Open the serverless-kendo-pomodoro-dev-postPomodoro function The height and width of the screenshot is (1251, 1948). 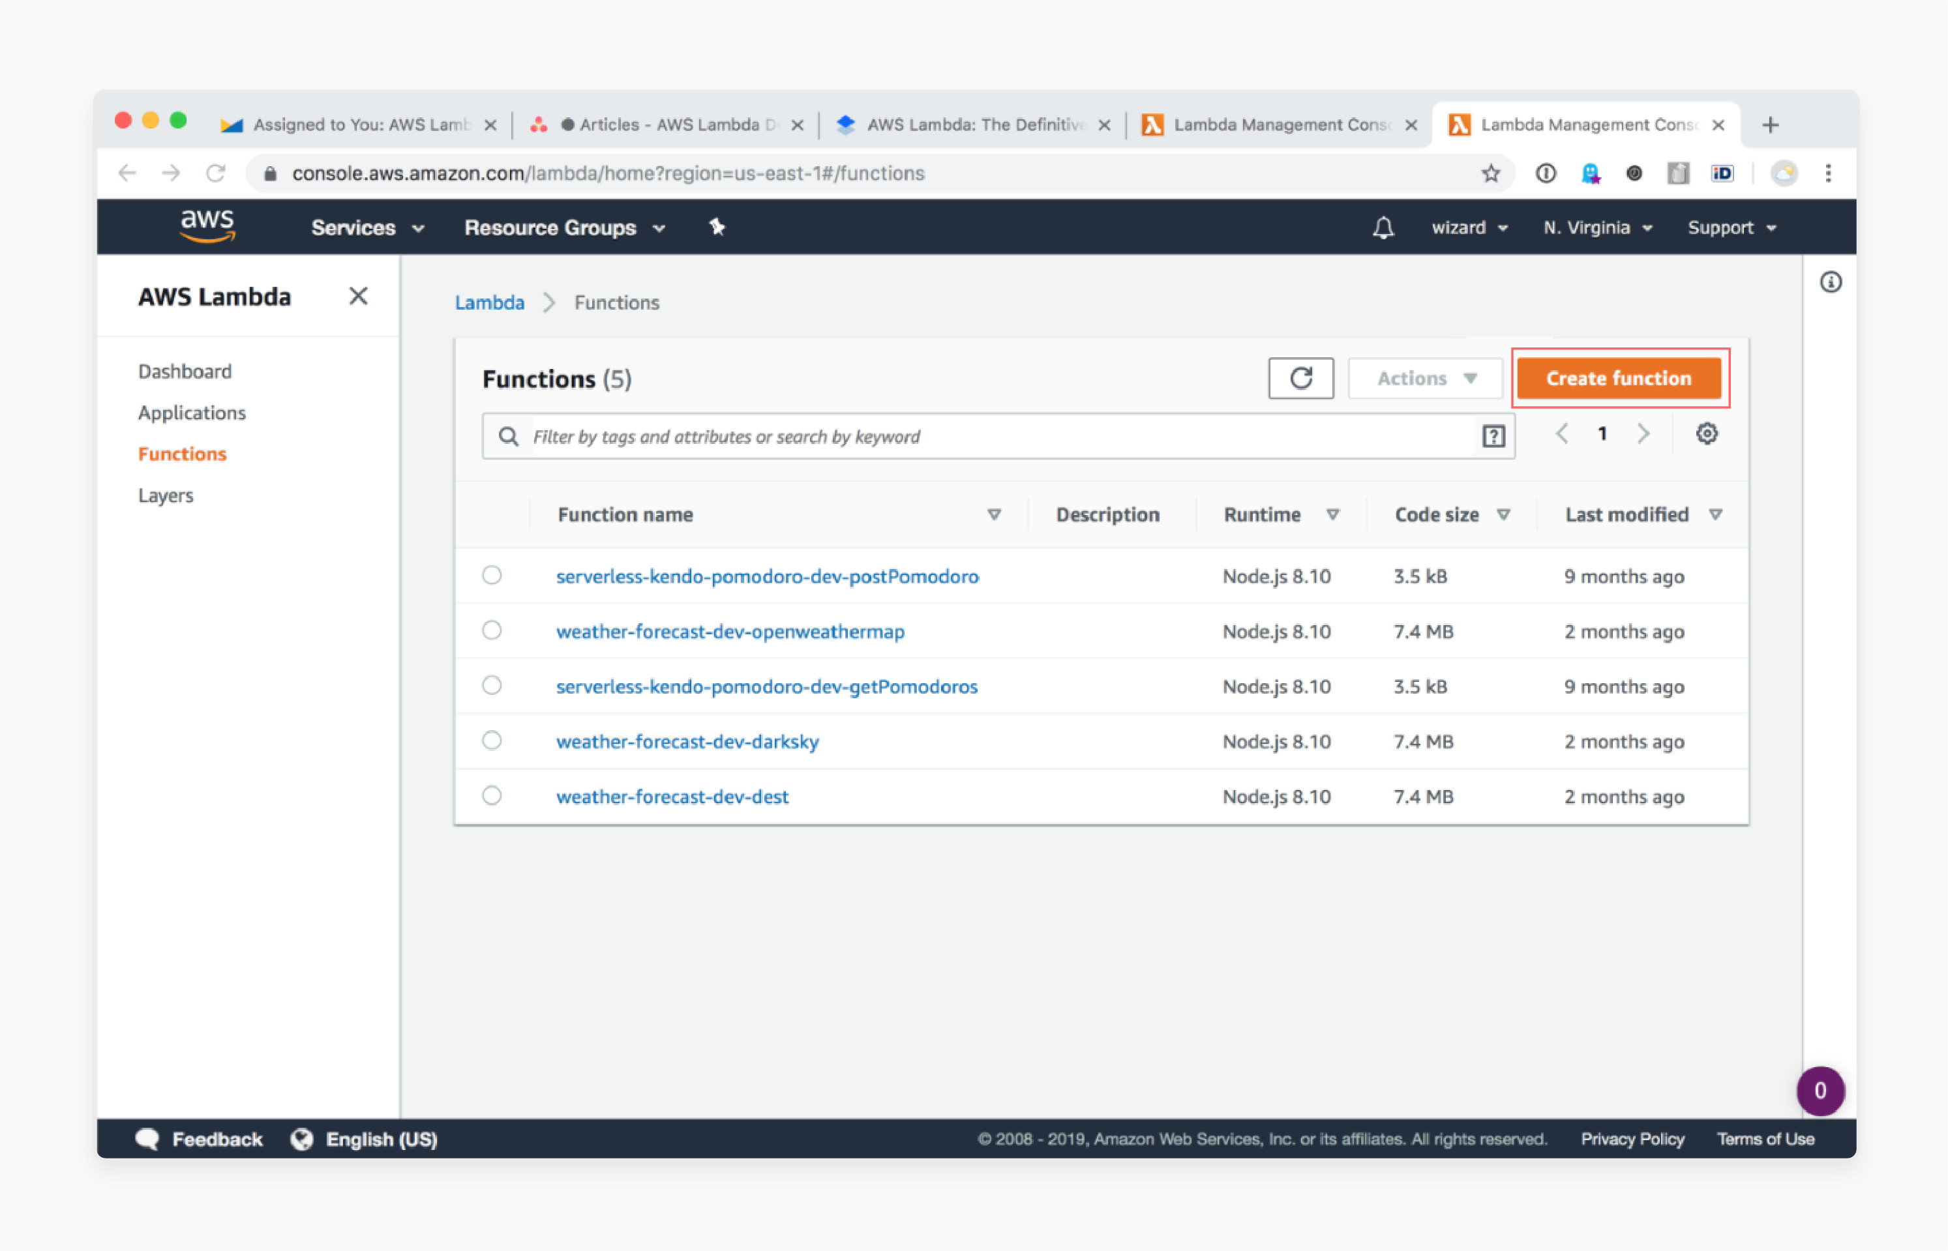pyautogui.click(x=767, y=577)
